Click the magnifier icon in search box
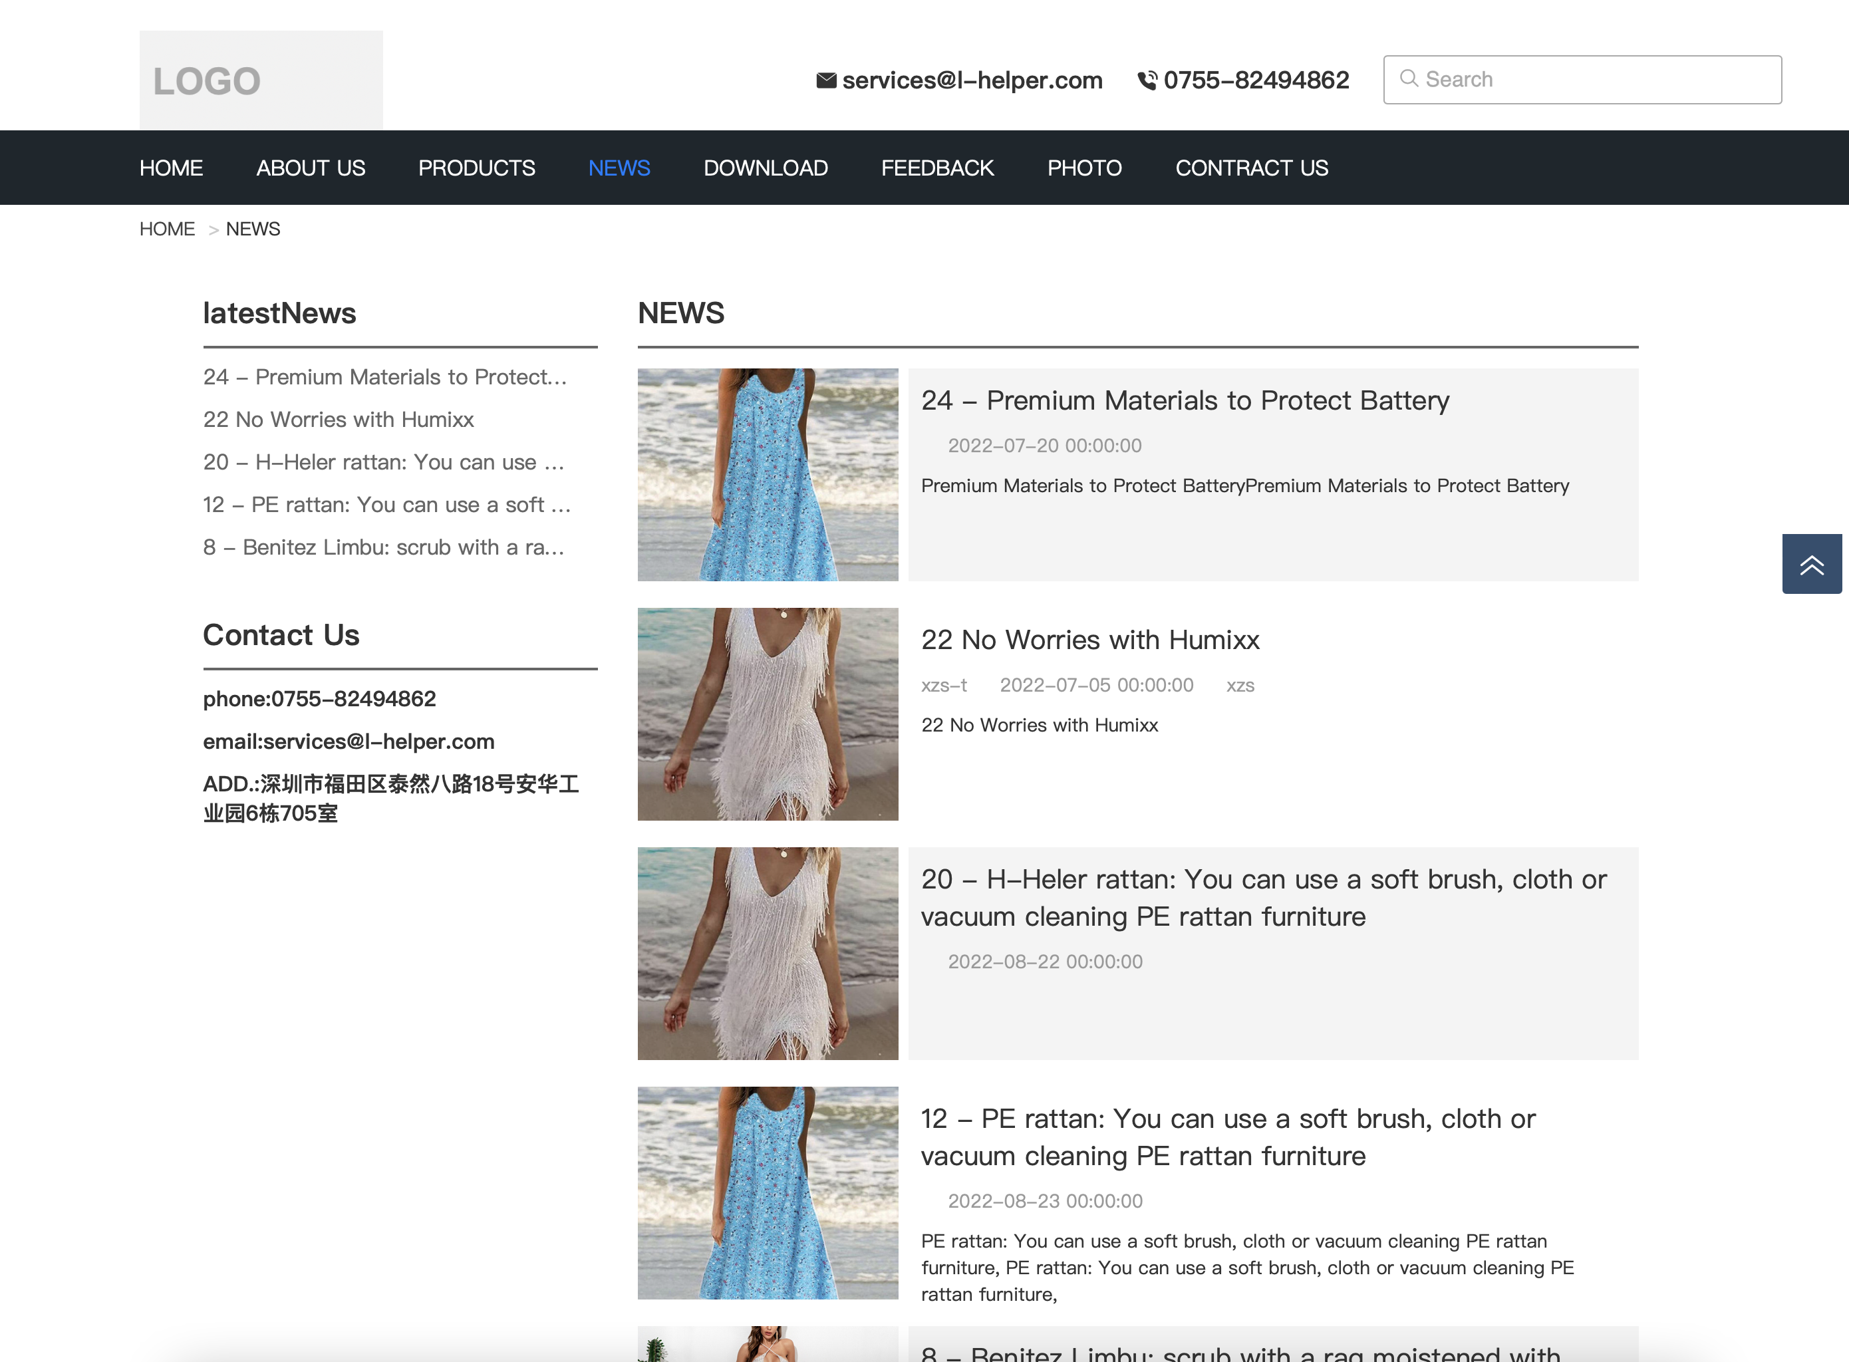Screen dimensions: 1849x1362 [x=1409, y=78]
